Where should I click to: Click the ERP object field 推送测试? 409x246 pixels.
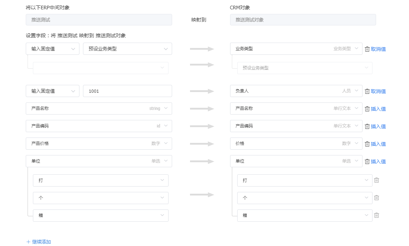(99, 20)
